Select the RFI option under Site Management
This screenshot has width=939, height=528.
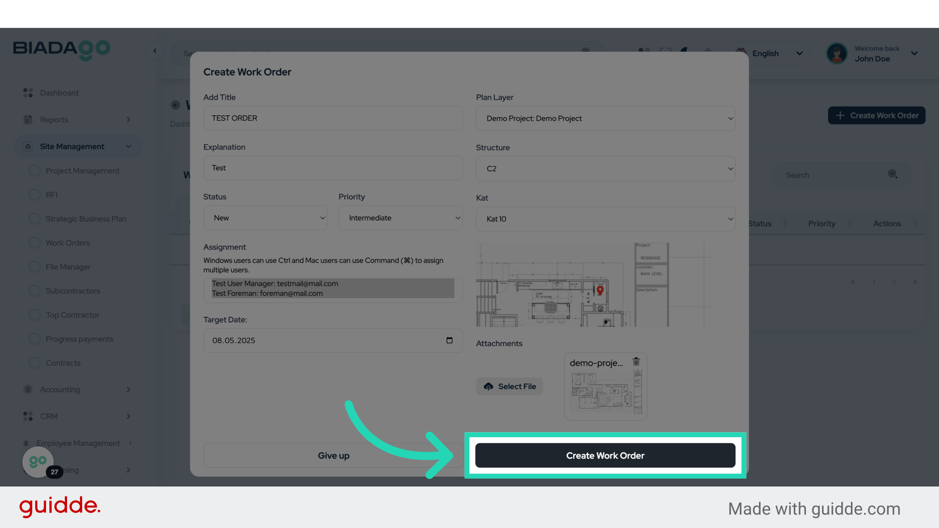[34, 195]
